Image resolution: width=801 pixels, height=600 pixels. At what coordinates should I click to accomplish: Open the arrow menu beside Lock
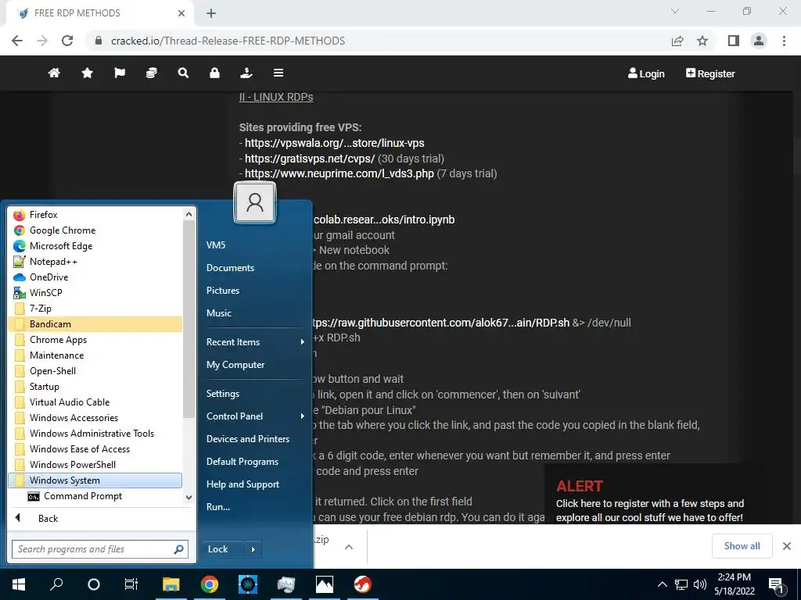253,549
